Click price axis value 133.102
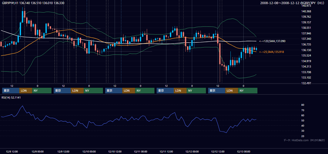Screen dimensions: 328x154 pyautogui.click(x=306, y=78)
